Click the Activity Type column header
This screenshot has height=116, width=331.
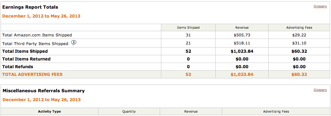(x=49, y=112)
